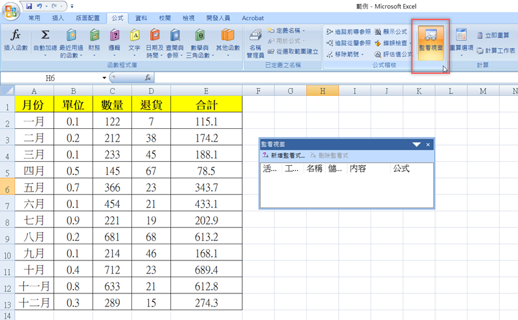Toggle 顯示公式 Show Formulas
This screenshot has height=320, width=518.
tap(395, 31)
